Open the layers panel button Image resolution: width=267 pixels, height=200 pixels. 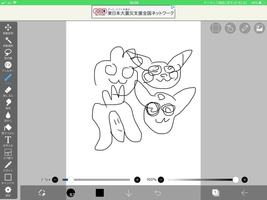(x=216, y=193)
